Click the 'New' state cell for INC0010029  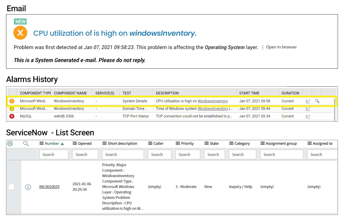pyautogui.click(x=208, y=187)
